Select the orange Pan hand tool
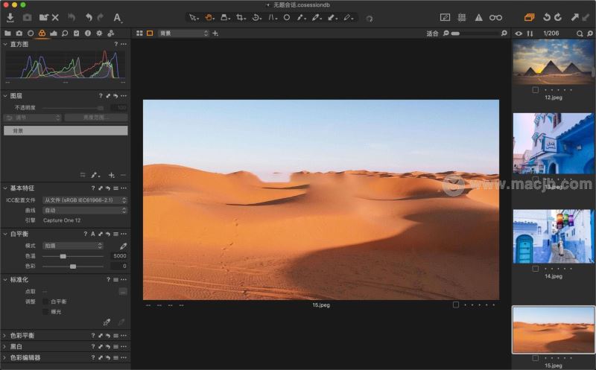Viewport: 596px width, 370px height. point(210,17)
